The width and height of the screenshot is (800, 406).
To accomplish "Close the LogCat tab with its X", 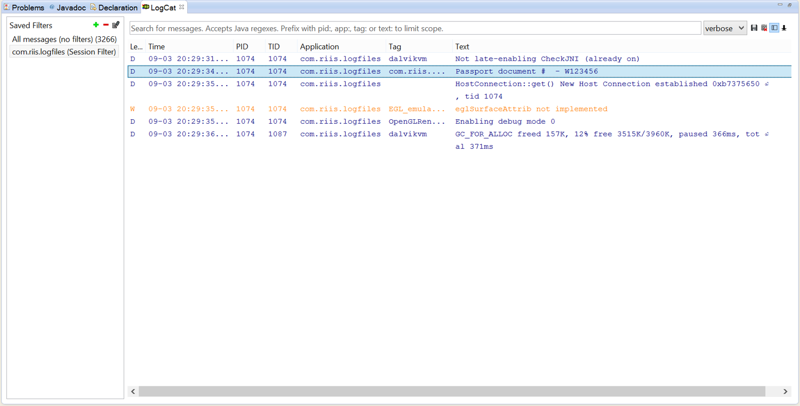I will tap(181, 7).
